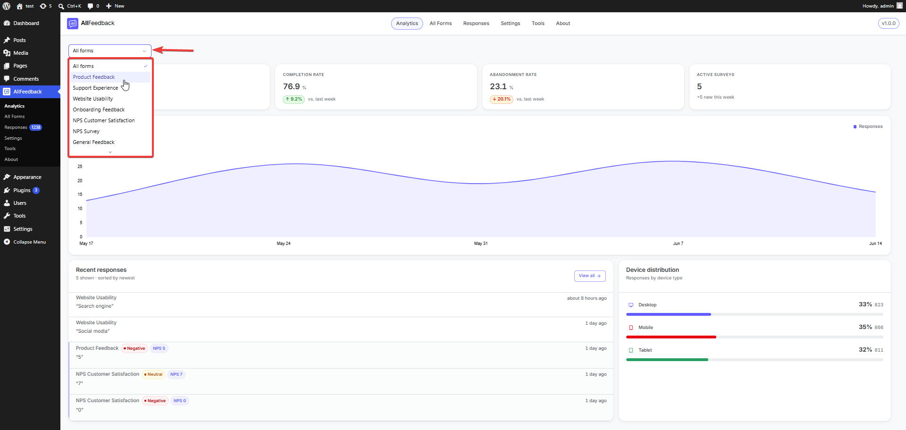
Task: Click the Appearance brush icon
Action: [7, 177]
